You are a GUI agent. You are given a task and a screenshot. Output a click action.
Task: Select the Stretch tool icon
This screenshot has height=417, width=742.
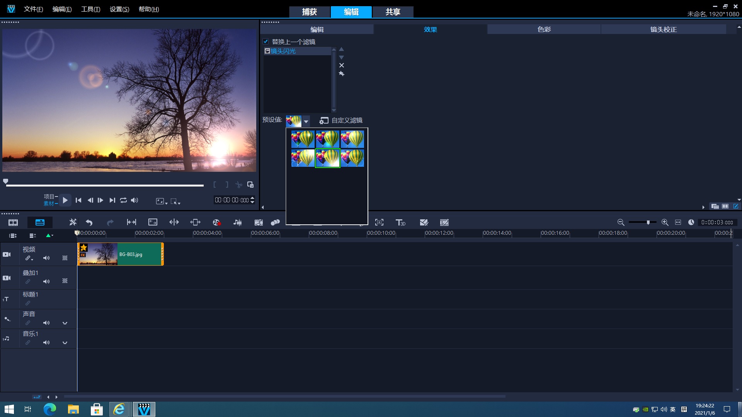(153, 222)
